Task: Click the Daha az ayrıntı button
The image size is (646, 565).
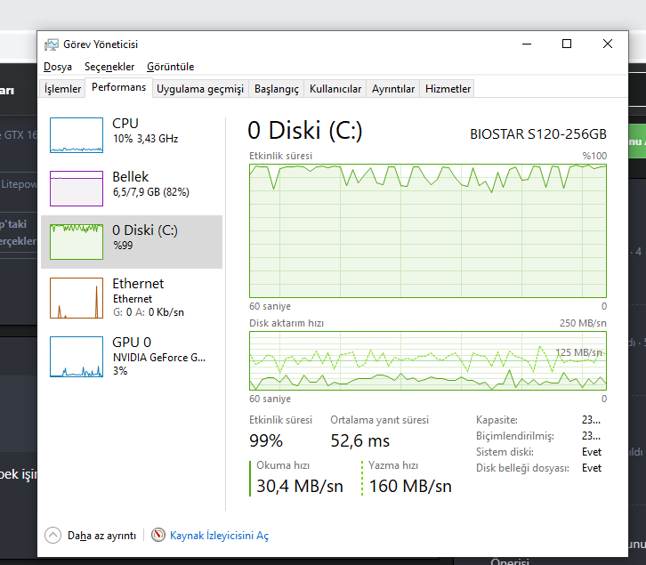Action: [x=101, y=536]
